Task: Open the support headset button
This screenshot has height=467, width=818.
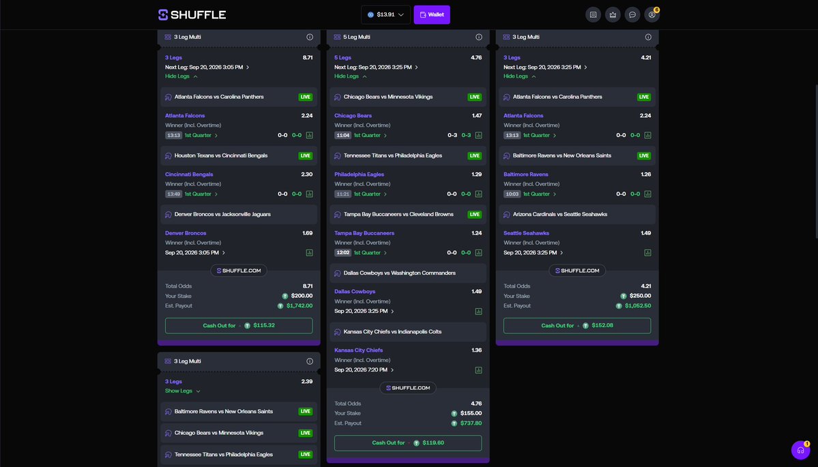Action: (x=800, y=451)
